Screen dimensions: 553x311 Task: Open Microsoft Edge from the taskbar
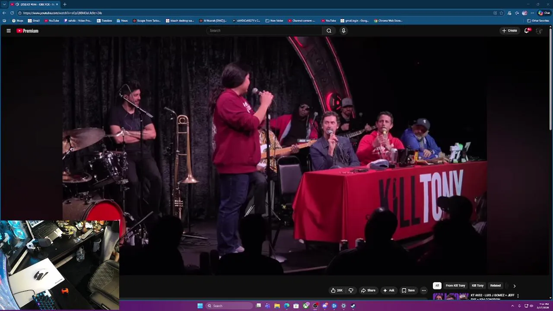point(286,306)
